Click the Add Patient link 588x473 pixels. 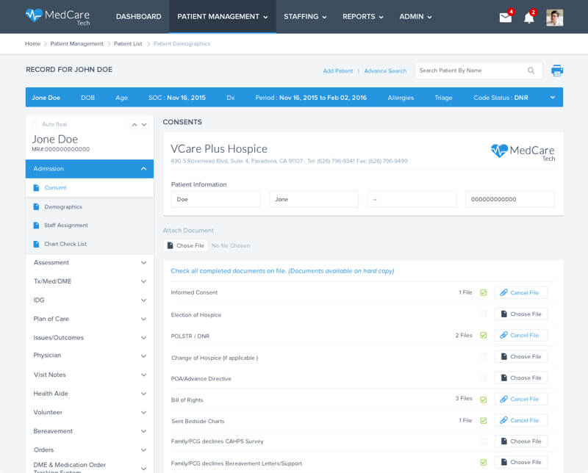pos(338,71)
